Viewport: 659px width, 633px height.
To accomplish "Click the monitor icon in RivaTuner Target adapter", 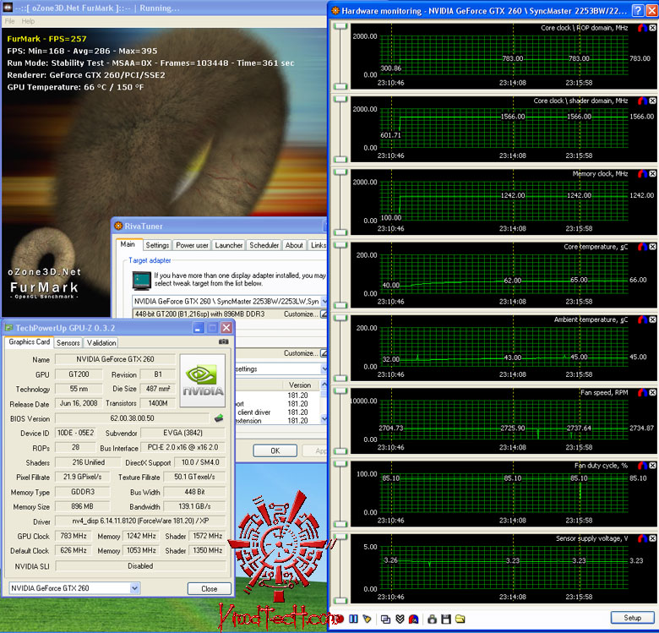I will pos(142,281).
